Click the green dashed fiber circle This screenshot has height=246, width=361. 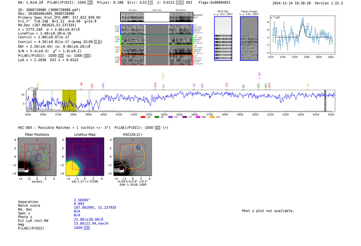[x=45, y=156]
